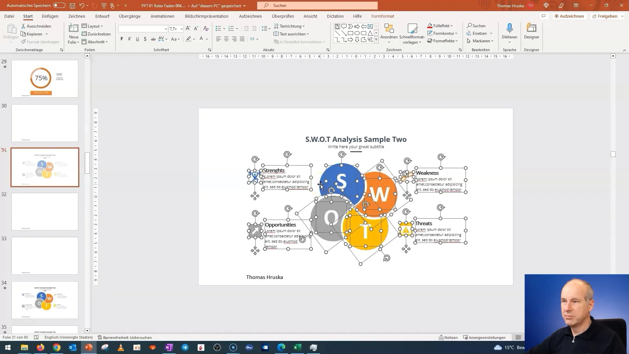The width and height of the screenshot is (629, 354).
Task: Enable Text ausrichten toggle option
Action: (x=292, y=34)
